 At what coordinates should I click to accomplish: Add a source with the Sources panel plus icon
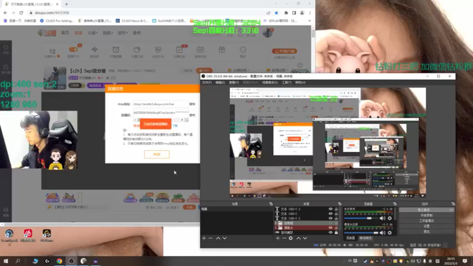[x=278, y=238]
